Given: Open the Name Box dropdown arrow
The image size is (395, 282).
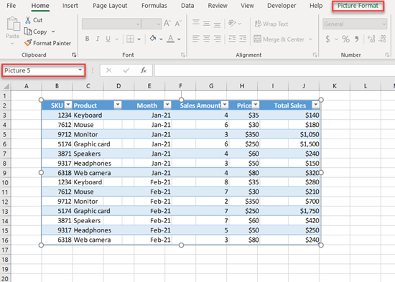Looking at the screenshot, I should [x=80, y=70].
